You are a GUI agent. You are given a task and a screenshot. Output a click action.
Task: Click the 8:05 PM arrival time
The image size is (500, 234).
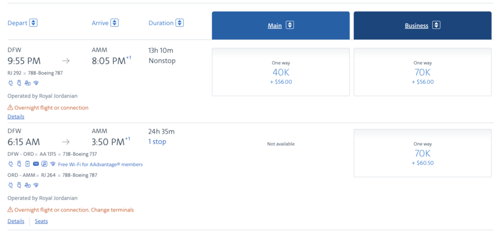click(x=109, y=61)
